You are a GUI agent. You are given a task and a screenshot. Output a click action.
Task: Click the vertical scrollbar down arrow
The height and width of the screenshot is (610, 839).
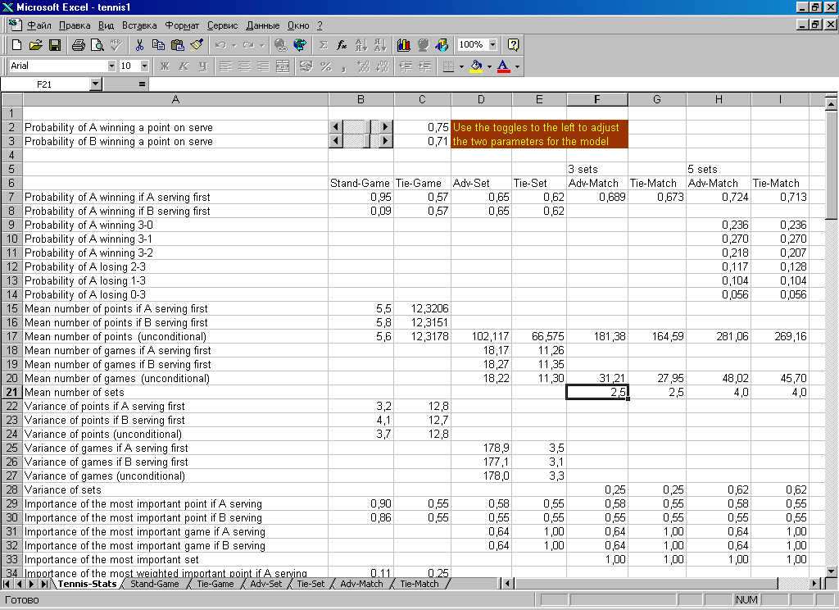(x=831, y=571)
